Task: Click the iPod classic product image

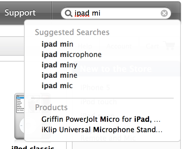Action: 19,116
